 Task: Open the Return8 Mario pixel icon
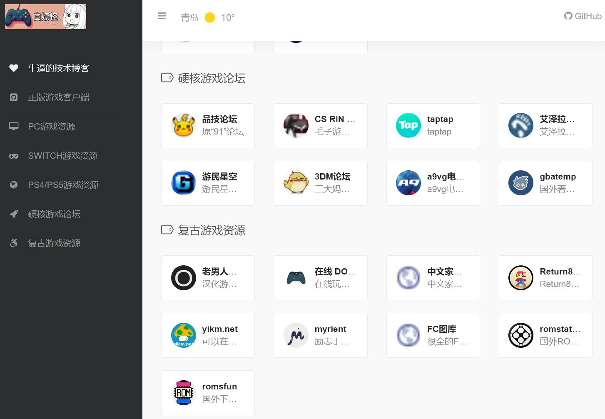[521, 278]
